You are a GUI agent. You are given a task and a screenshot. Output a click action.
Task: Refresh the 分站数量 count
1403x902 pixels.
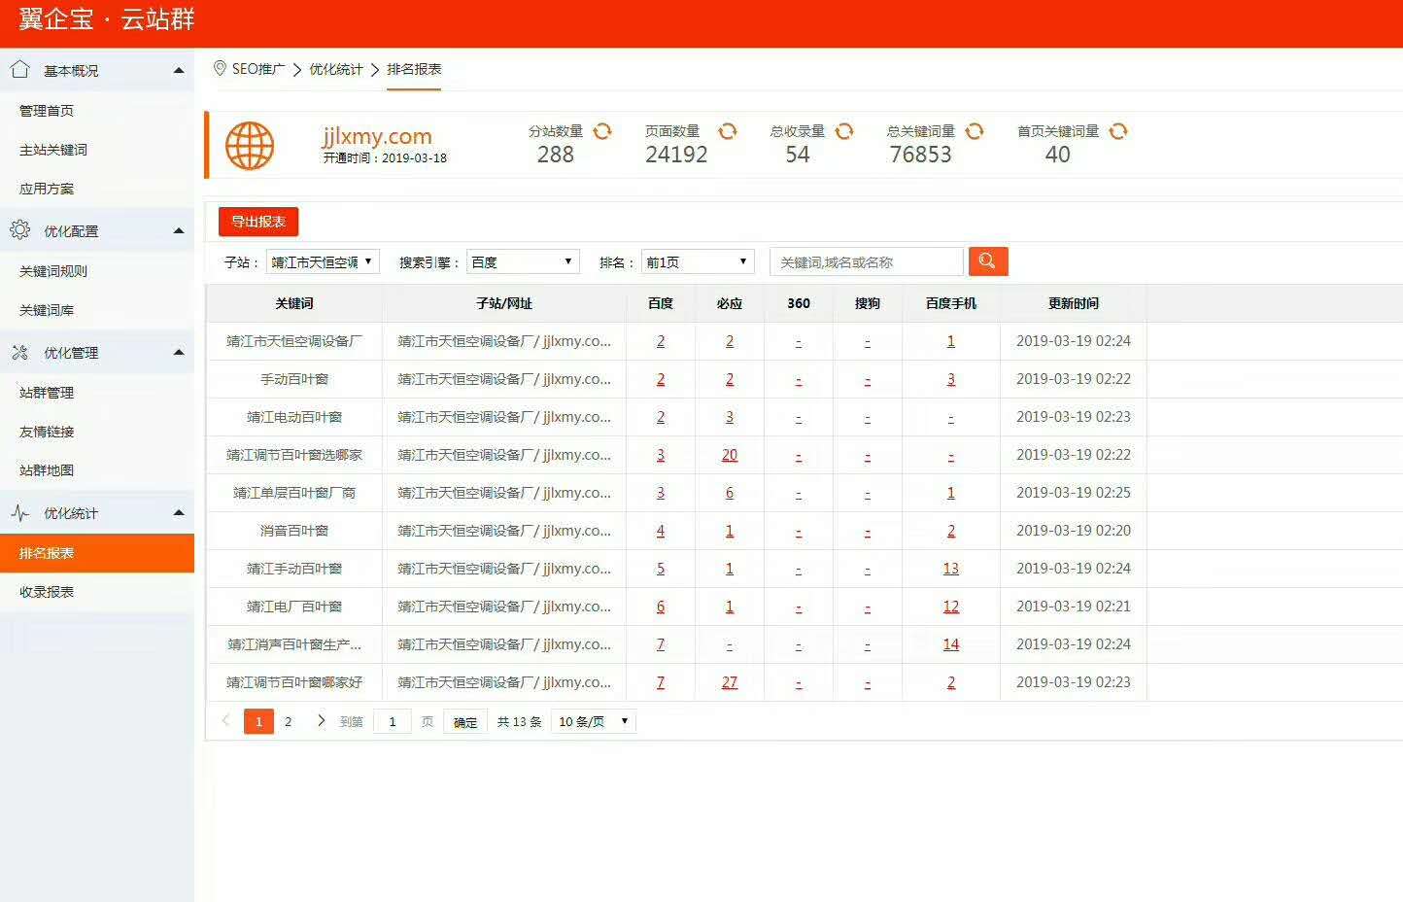(x=602, y=131)
